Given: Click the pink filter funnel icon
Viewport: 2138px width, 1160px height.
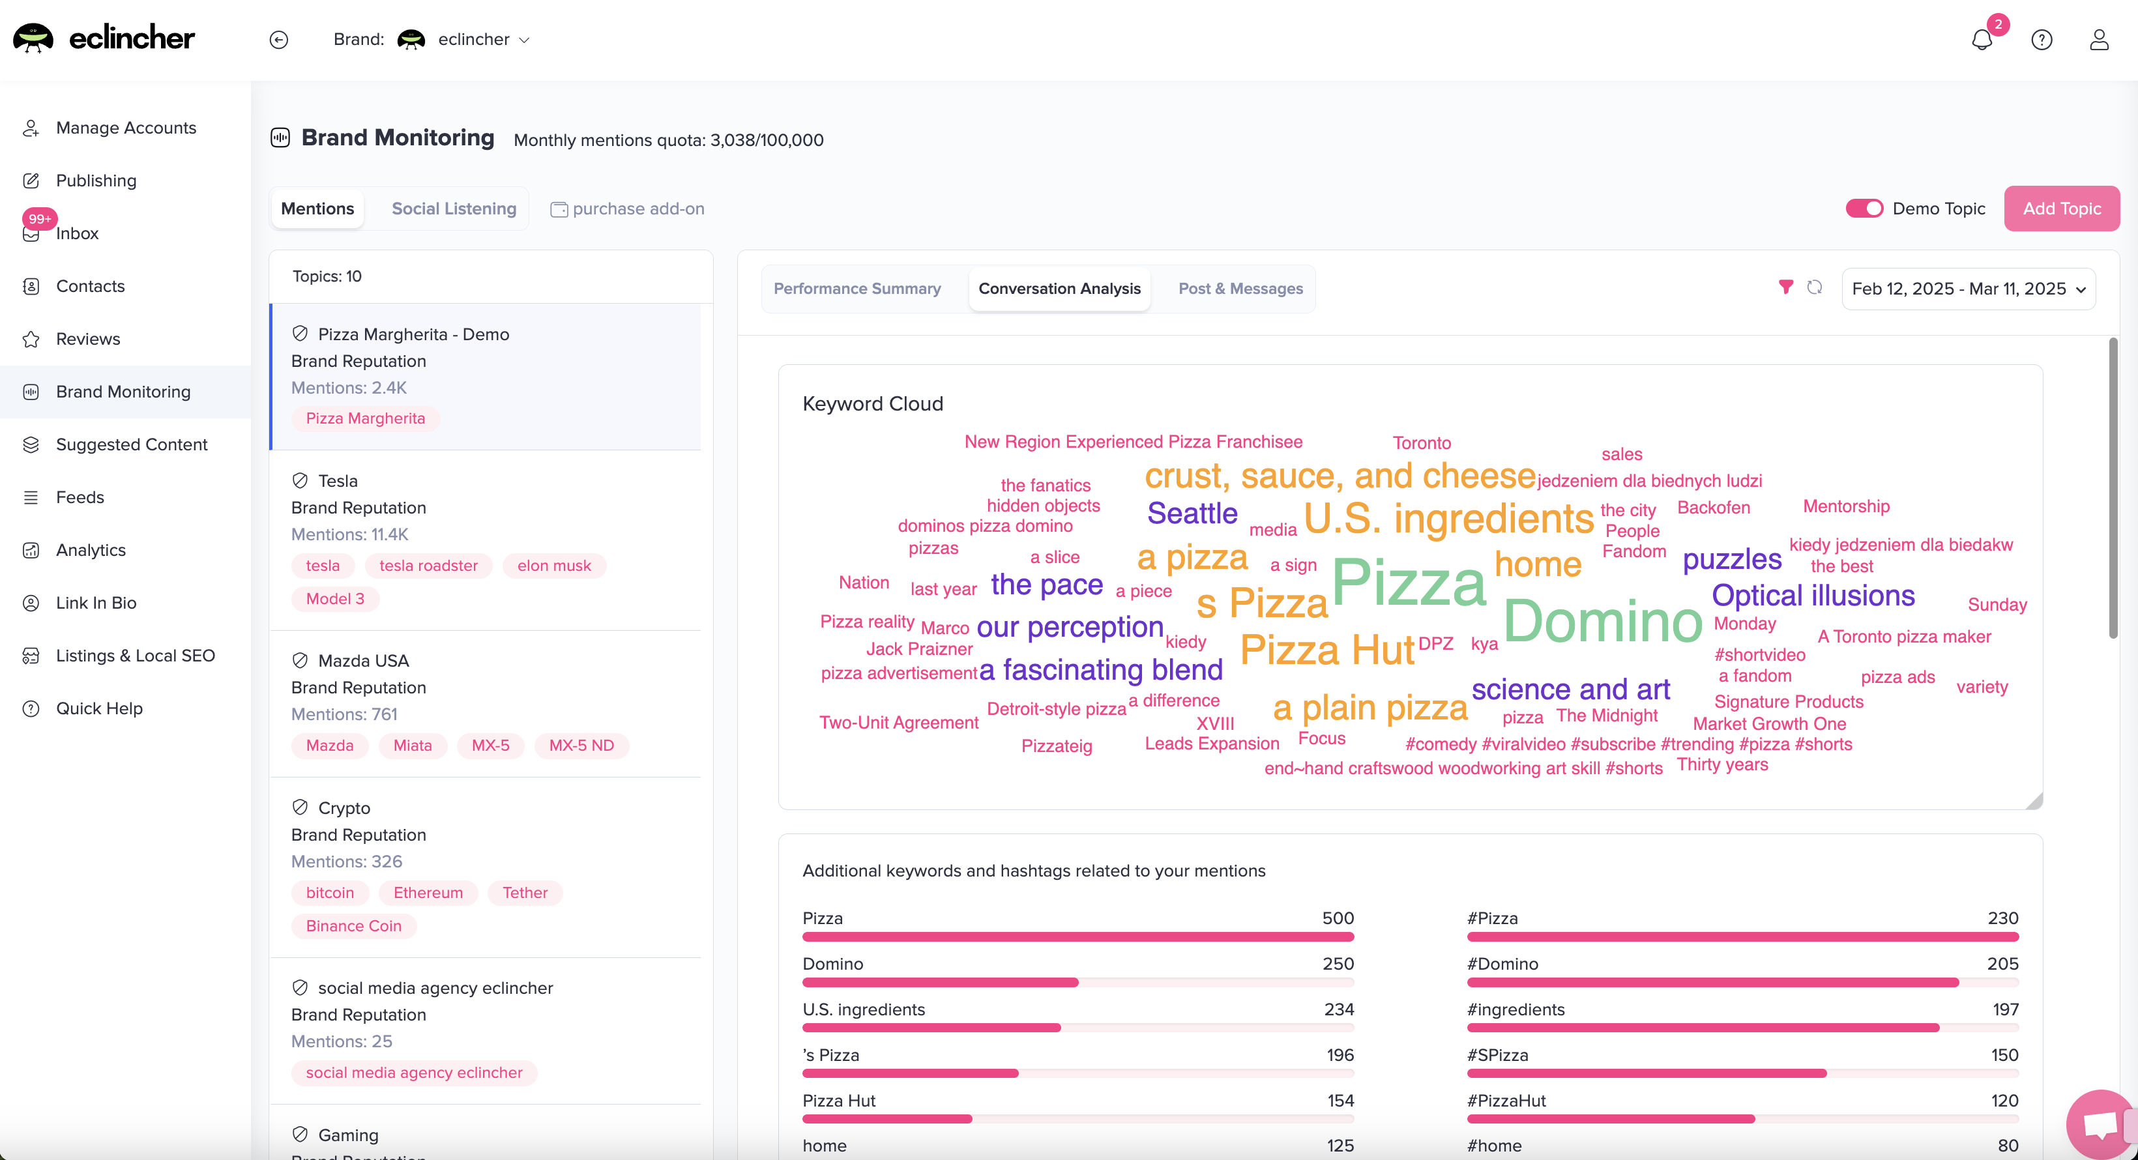Looking at the screenshot, I should (1785, 287).
